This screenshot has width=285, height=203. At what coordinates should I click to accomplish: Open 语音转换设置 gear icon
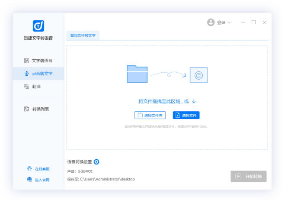pos(96,162)
